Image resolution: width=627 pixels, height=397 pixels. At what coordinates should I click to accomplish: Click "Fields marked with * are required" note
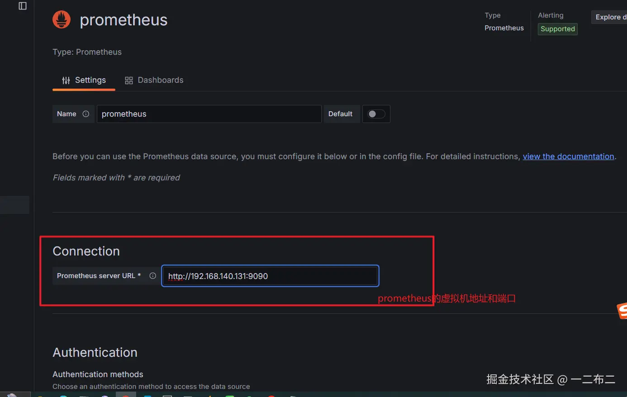coord(116,178)
